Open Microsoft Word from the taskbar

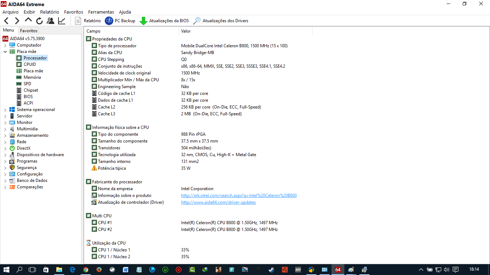[126, 270]
